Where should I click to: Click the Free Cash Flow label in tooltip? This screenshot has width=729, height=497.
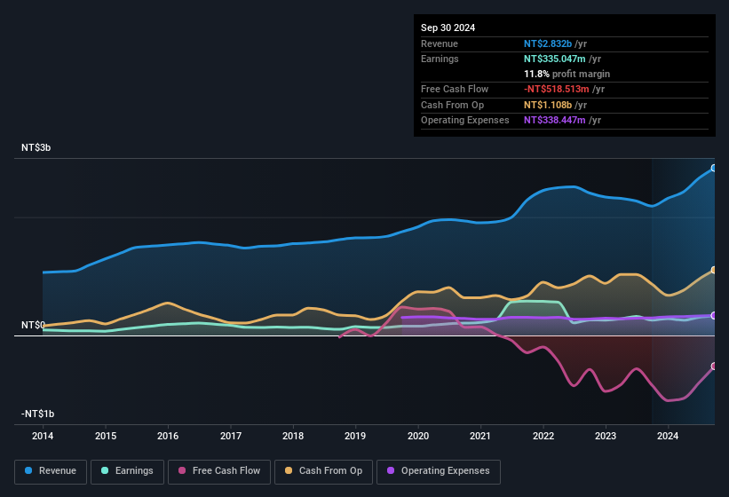455,89
